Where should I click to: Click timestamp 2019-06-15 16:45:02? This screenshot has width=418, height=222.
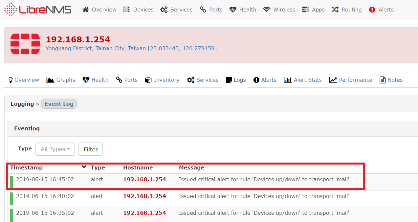tap(45, 179)
